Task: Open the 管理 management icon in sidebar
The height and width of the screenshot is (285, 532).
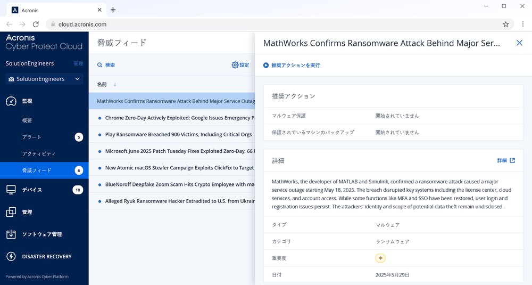Action: pyautogui.click(x=11, y=212)
